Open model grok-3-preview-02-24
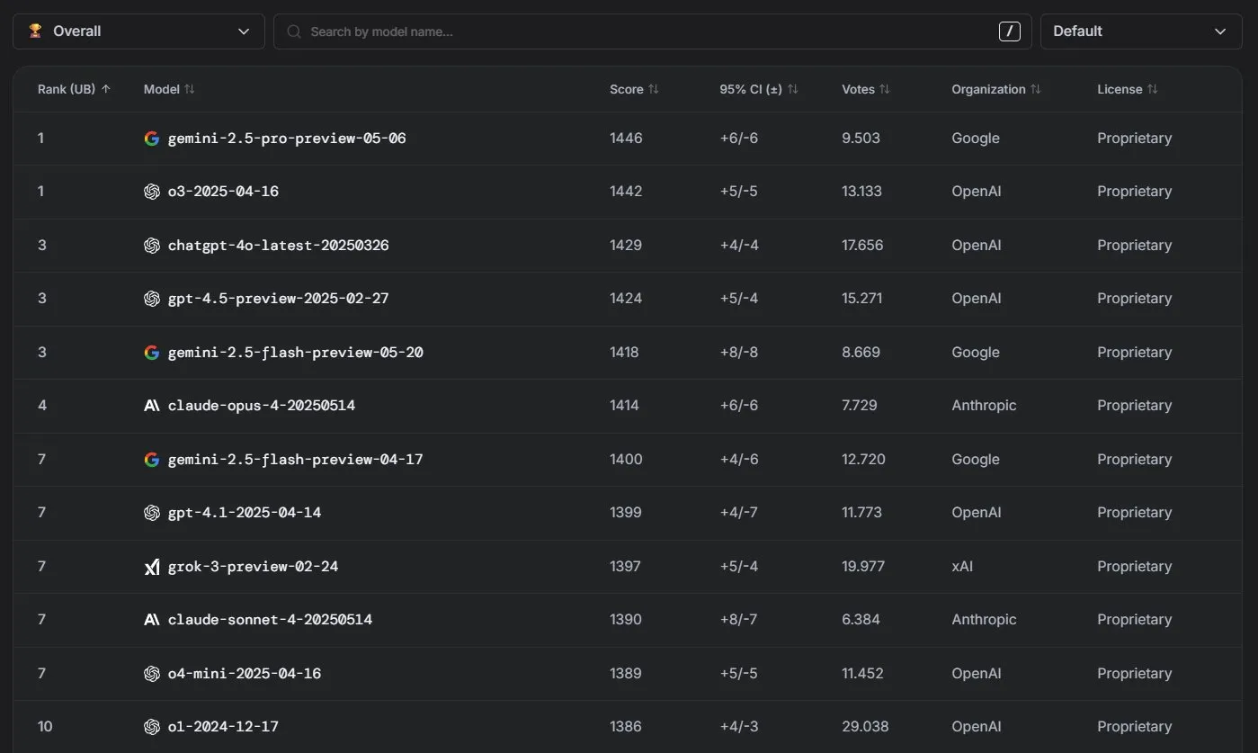The width and height of the screenshot is (1258, 753). (254, 567)
